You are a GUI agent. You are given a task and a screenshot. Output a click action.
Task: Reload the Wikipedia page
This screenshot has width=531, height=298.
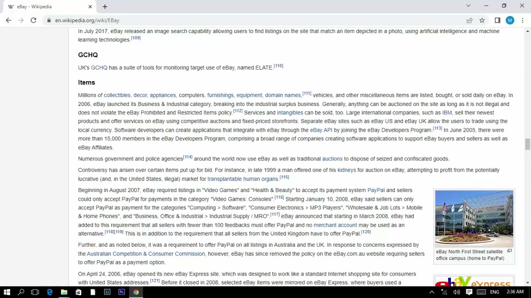pyautogui.click(x=33, y=20)
